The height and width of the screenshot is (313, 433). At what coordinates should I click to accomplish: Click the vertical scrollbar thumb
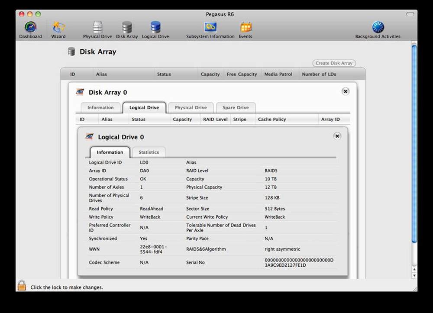pos(414,144)
